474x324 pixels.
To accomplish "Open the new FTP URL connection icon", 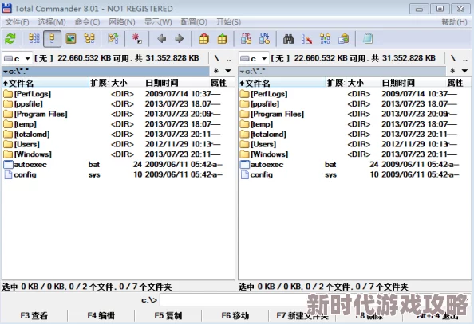I will pyautogui.click(x=264, y=39).
